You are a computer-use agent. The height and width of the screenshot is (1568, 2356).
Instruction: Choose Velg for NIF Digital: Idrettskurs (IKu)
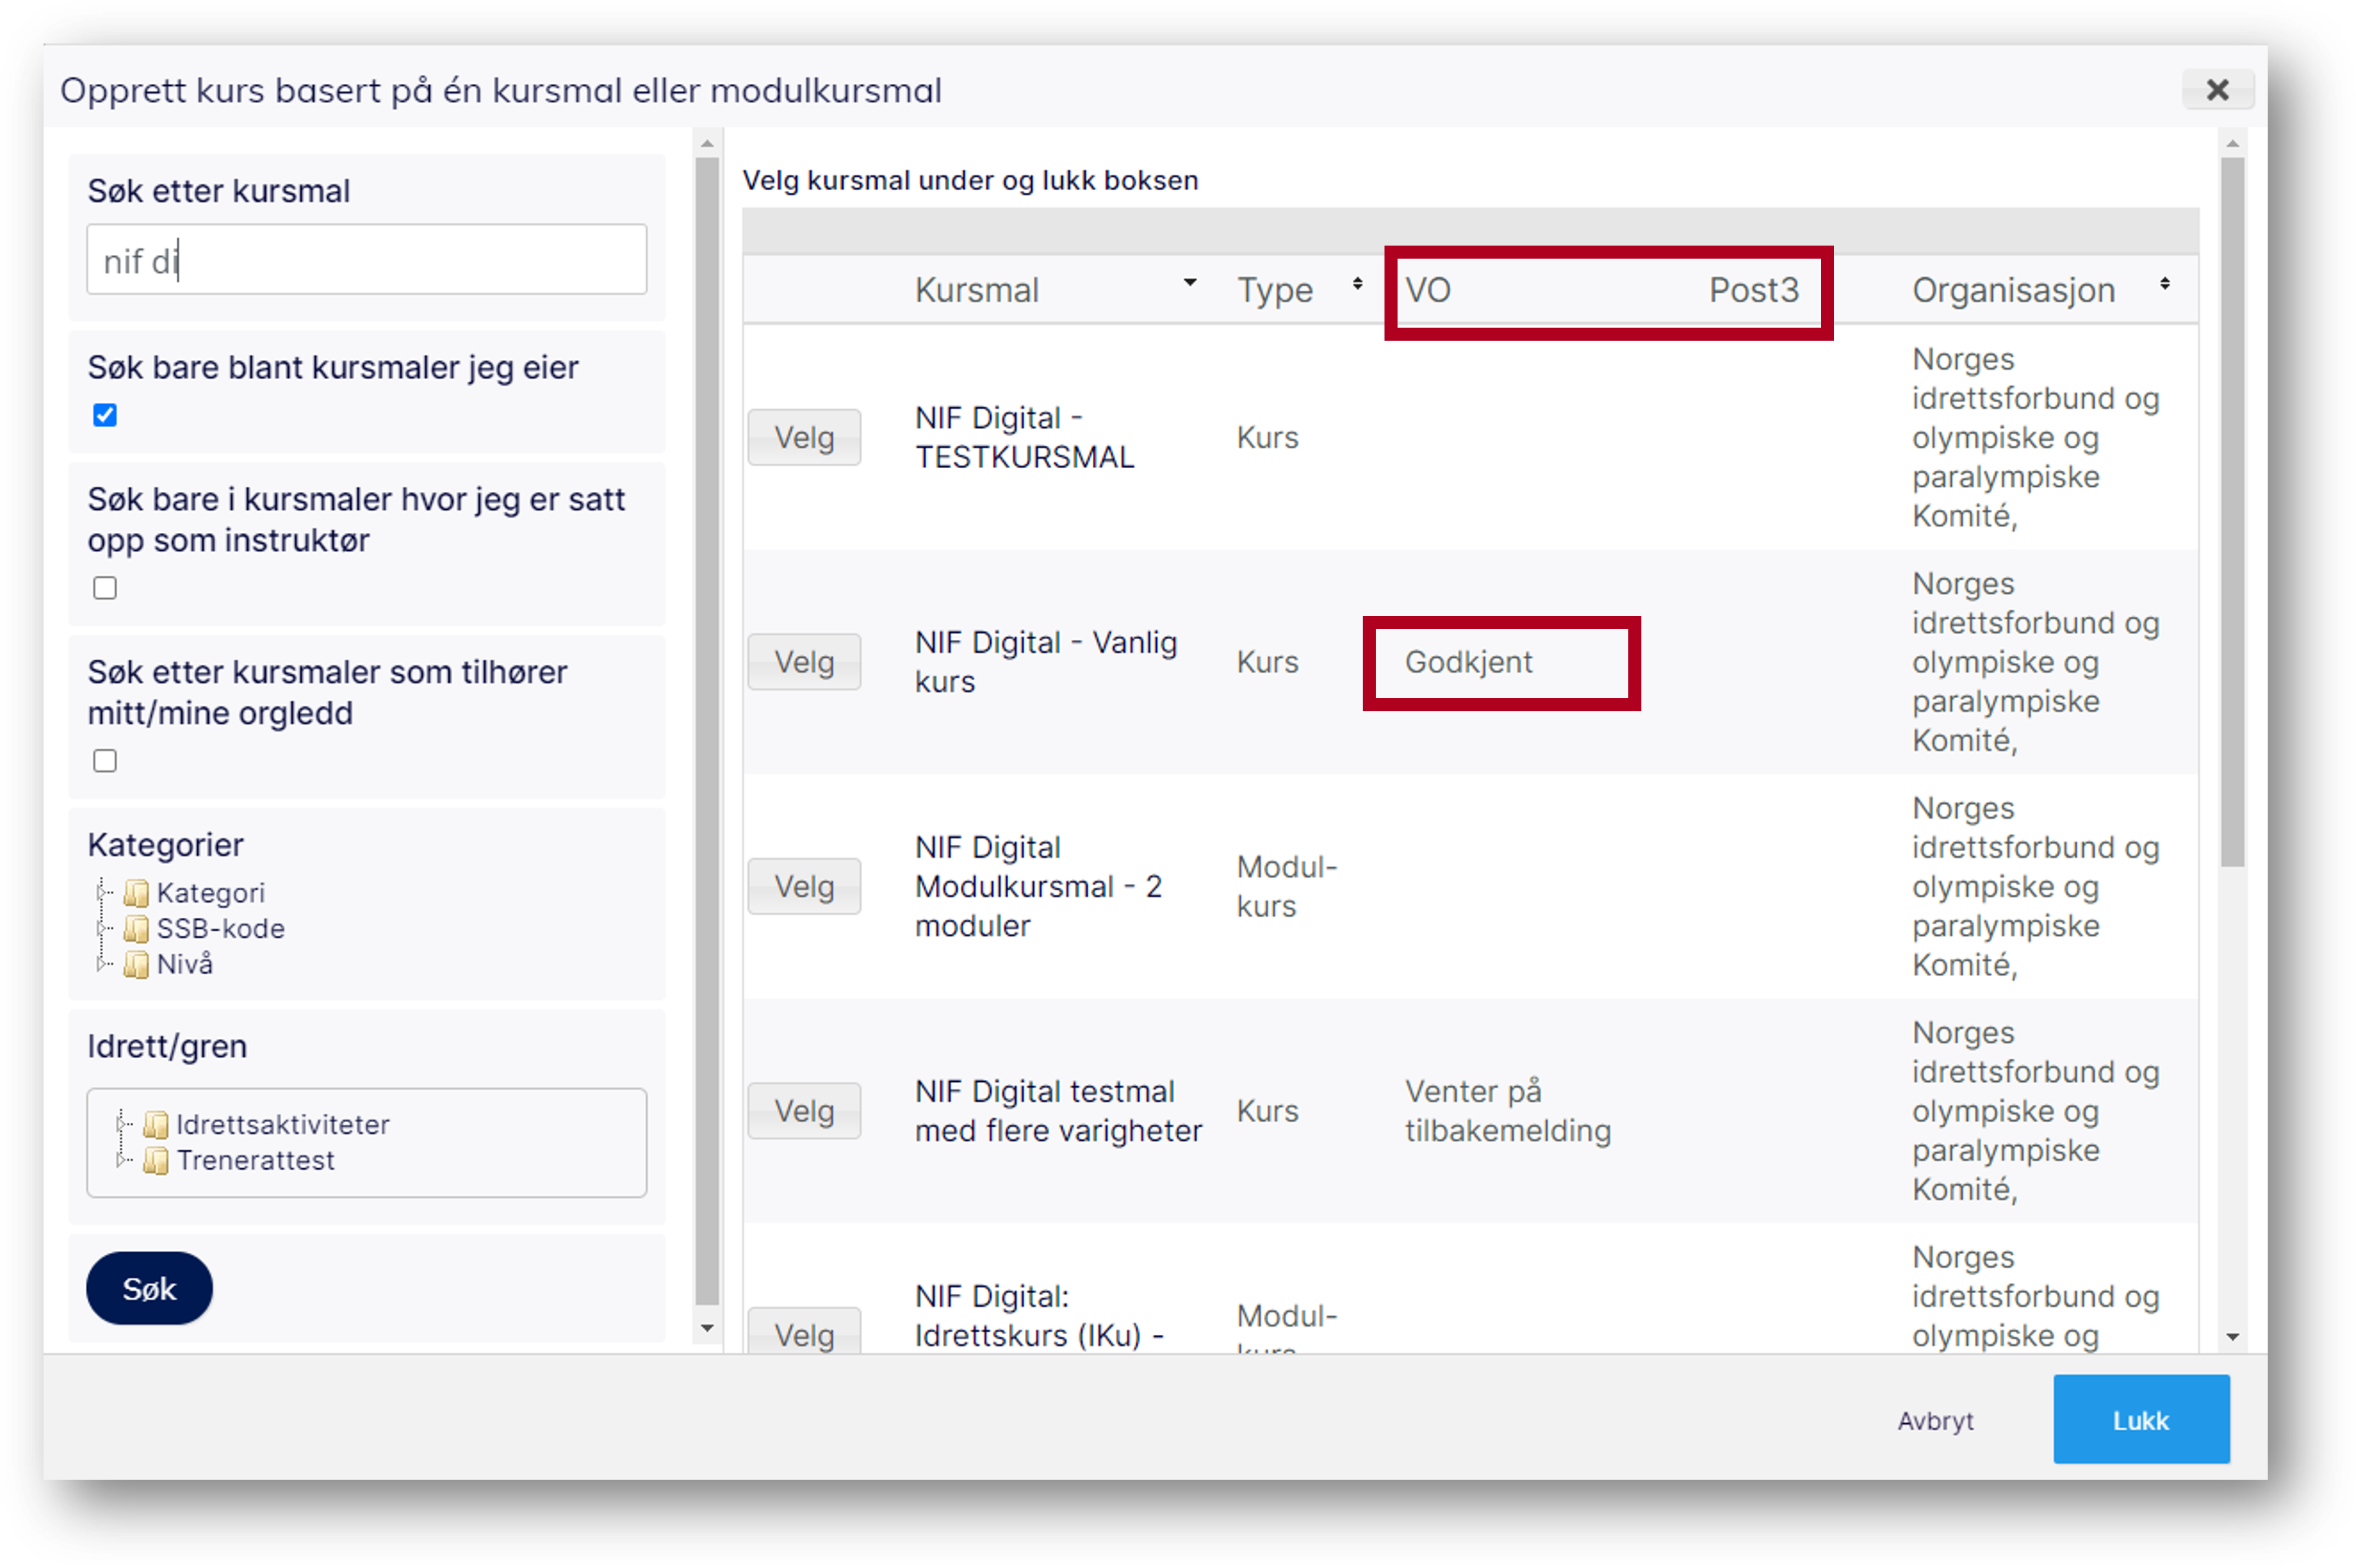coord(804,1331)
